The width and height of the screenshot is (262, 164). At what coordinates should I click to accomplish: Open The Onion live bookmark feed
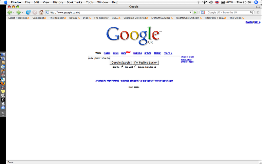[236, 18]
